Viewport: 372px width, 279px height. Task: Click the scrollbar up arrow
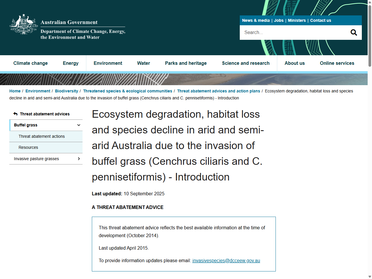point(370,2)
